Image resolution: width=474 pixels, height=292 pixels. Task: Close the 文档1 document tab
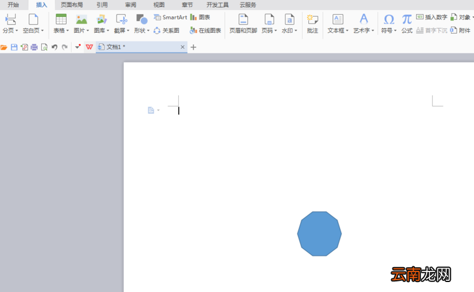182,47
